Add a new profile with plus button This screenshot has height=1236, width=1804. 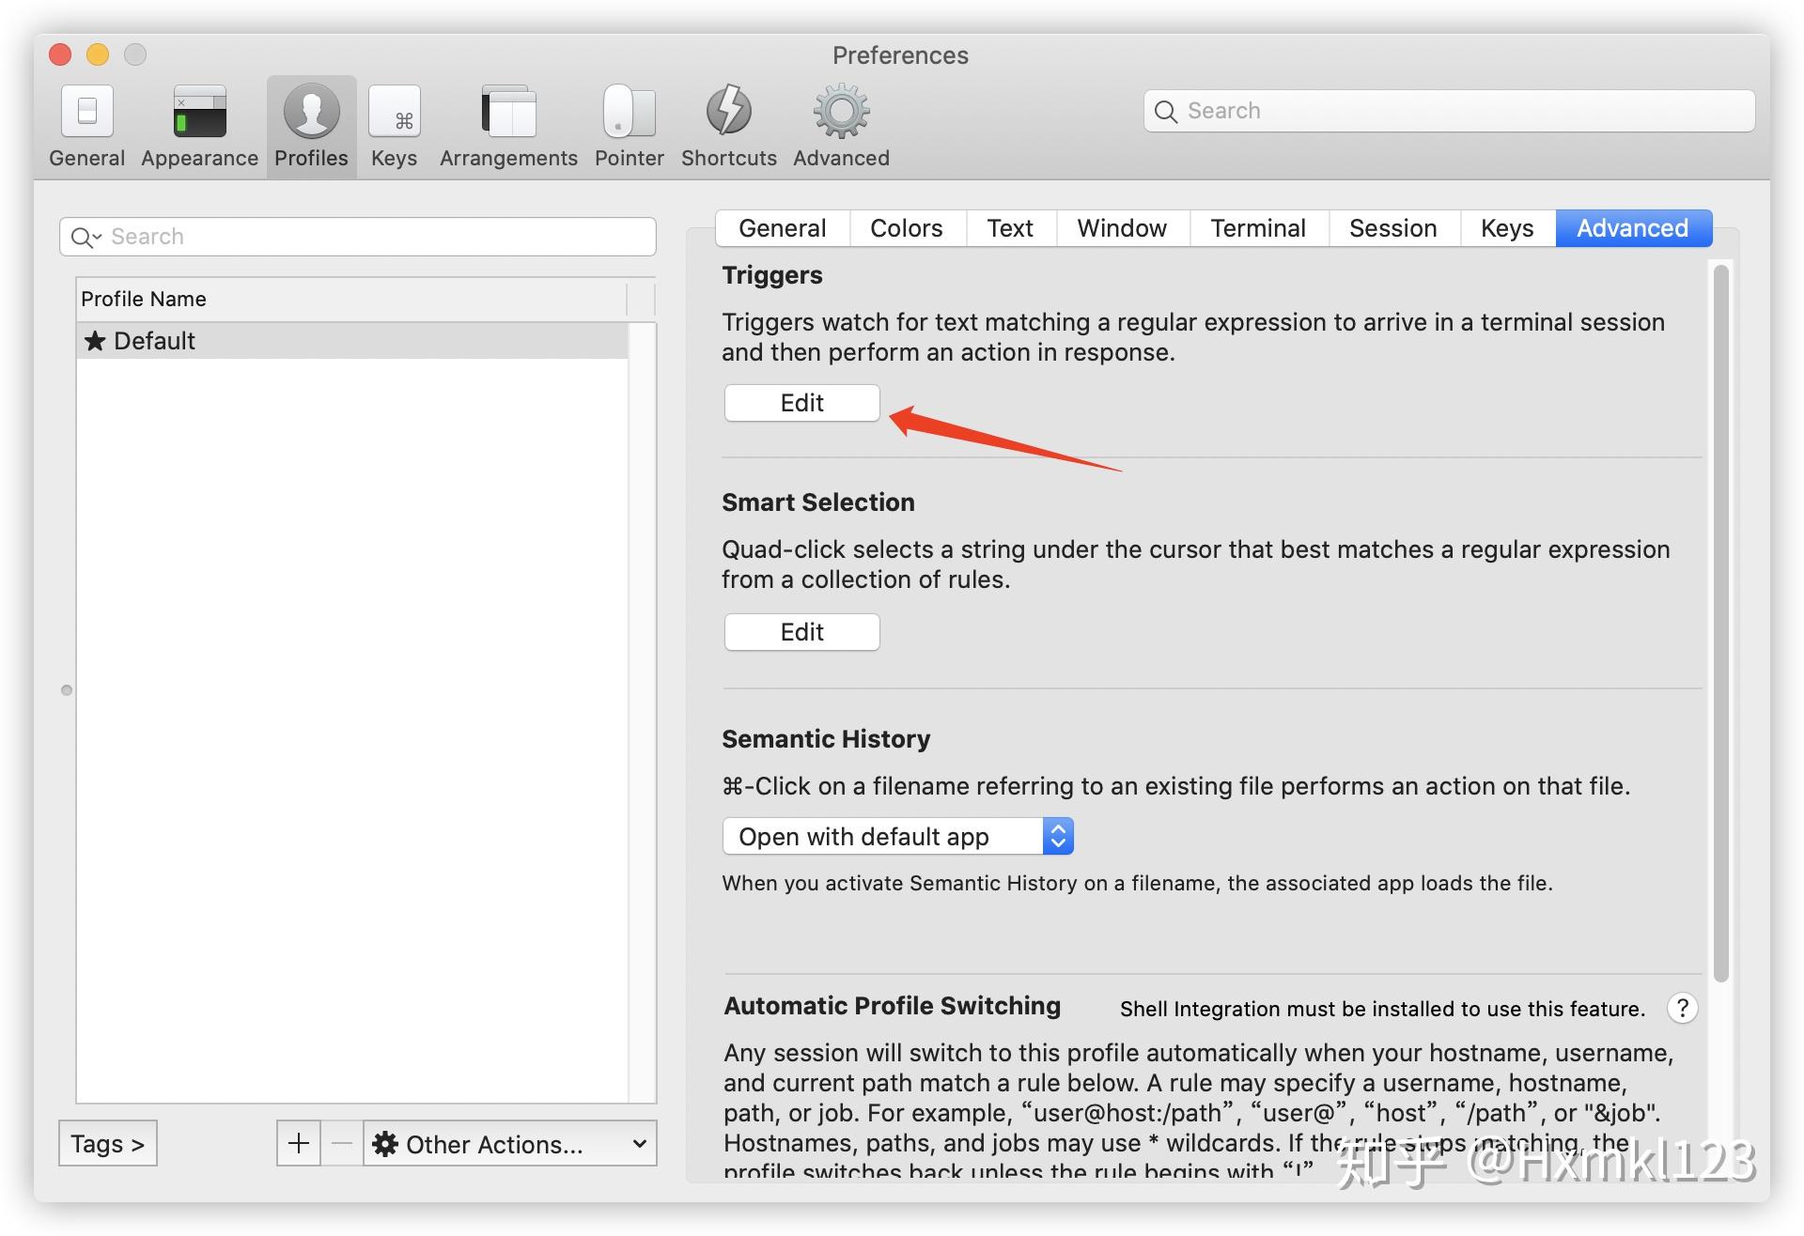point(299,1143)
